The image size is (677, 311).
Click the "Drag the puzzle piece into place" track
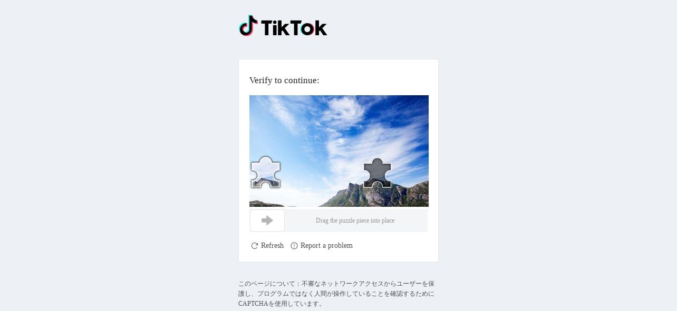(338, 220)
